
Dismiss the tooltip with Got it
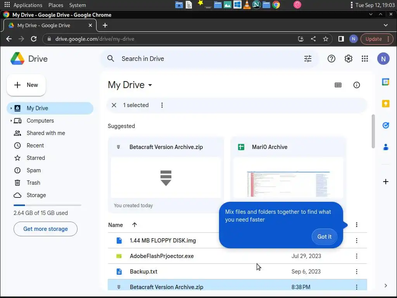point(325,237)
